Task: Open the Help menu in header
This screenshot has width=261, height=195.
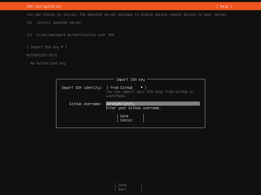Action: click(224, 6)
